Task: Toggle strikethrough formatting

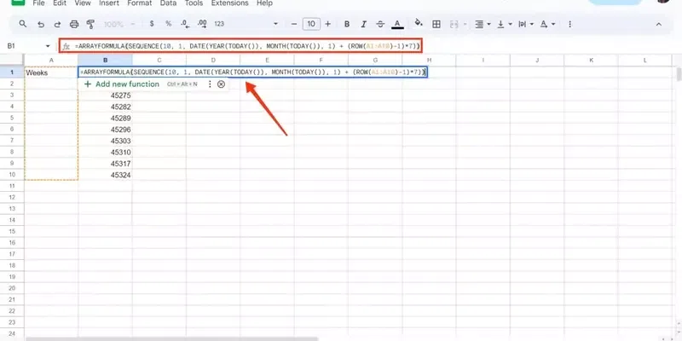Action: (x=380, y=25)
